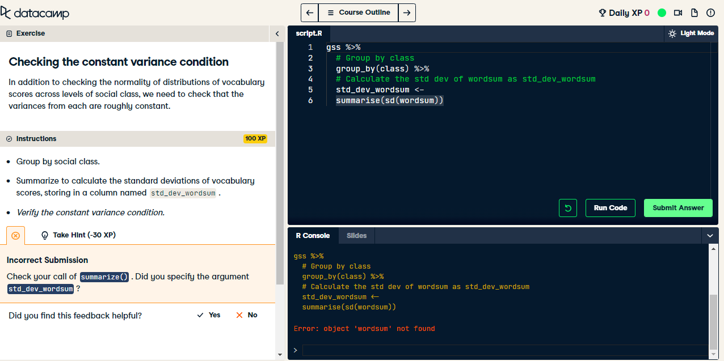Click No to rate feedback unhelpful

[x=246, y=315]
